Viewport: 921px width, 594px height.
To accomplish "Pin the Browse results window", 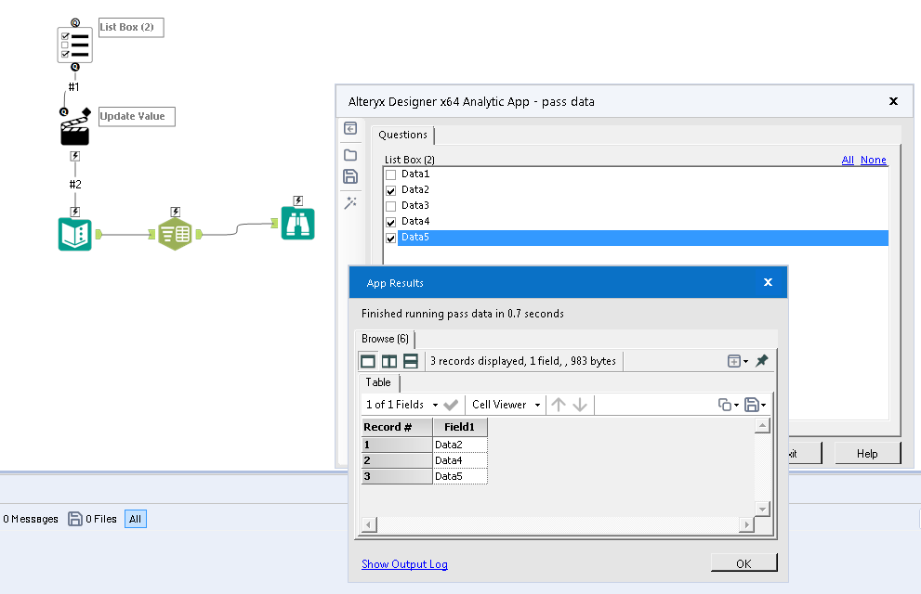I will pos(762,361).
